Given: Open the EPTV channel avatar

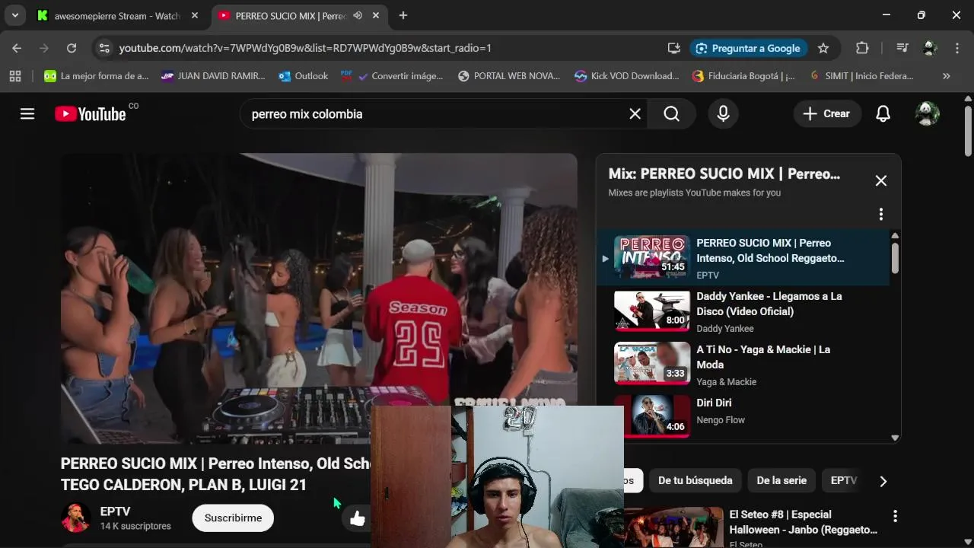Looking at the screenshot, I should 76,518.
